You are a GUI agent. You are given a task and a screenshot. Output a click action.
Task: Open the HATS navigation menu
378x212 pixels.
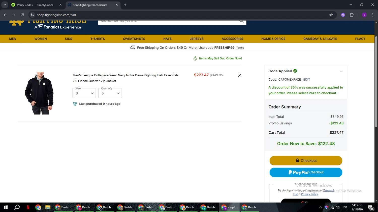click(167, 39)
